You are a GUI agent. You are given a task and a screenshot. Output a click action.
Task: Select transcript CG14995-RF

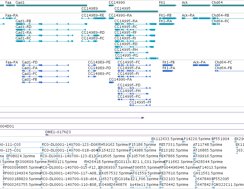(135, 35)
